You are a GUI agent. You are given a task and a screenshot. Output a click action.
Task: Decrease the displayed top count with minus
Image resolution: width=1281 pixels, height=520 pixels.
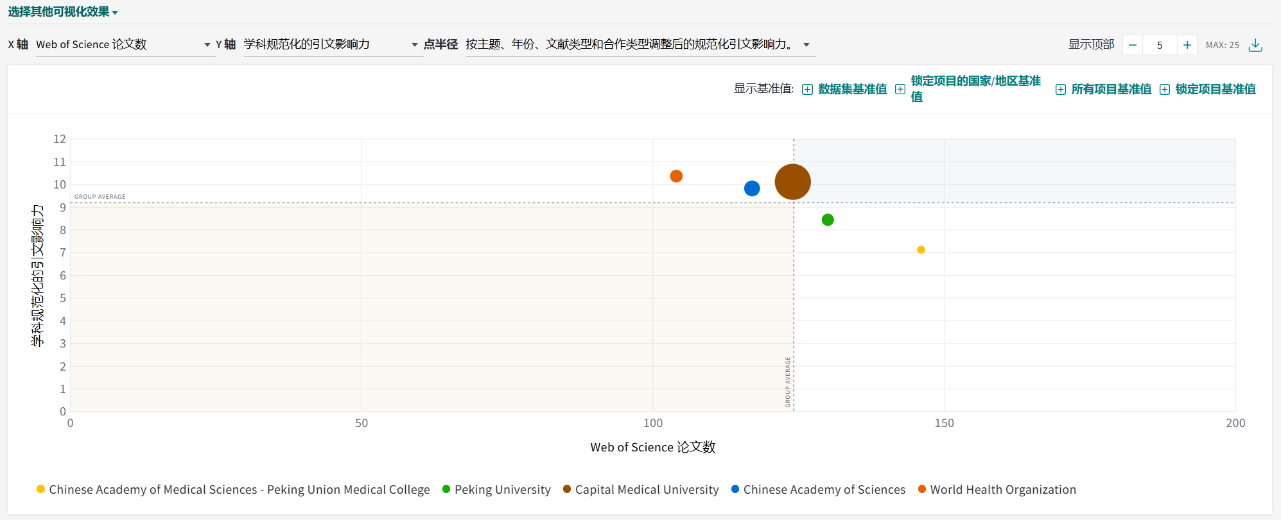1133,45
